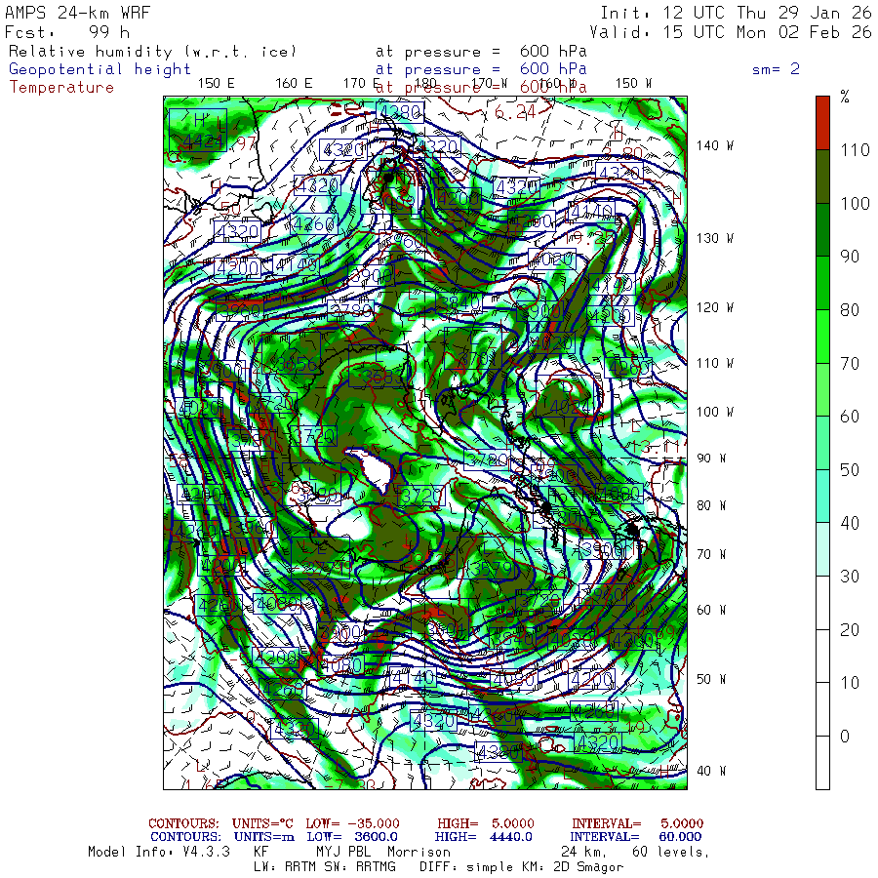Viewport: 878px width, 878px height.
Task: Select the dark olive swatch between 100 and 110
Action: (x=823, y=176)
